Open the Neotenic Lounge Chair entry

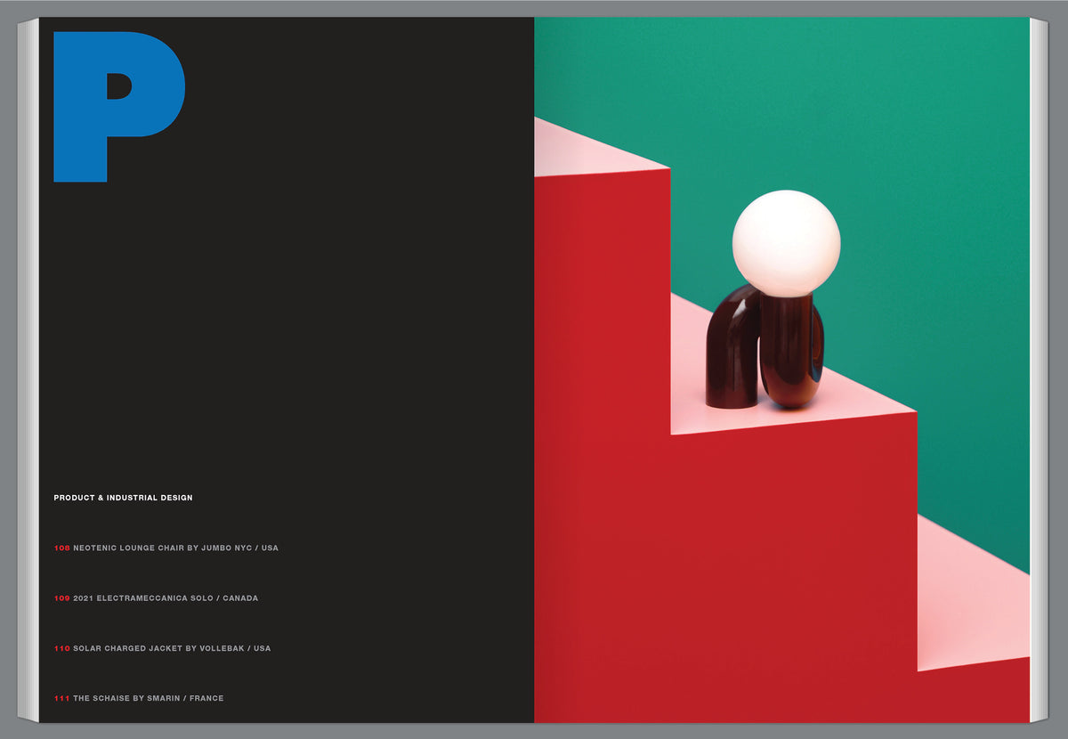(166, 548)
